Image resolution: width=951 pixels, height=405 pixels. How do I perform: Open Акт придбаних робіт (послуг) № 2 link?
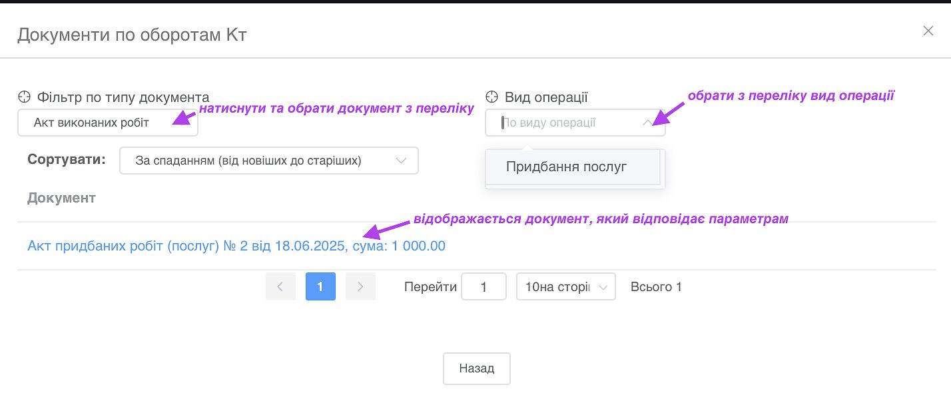click(236, 246)
